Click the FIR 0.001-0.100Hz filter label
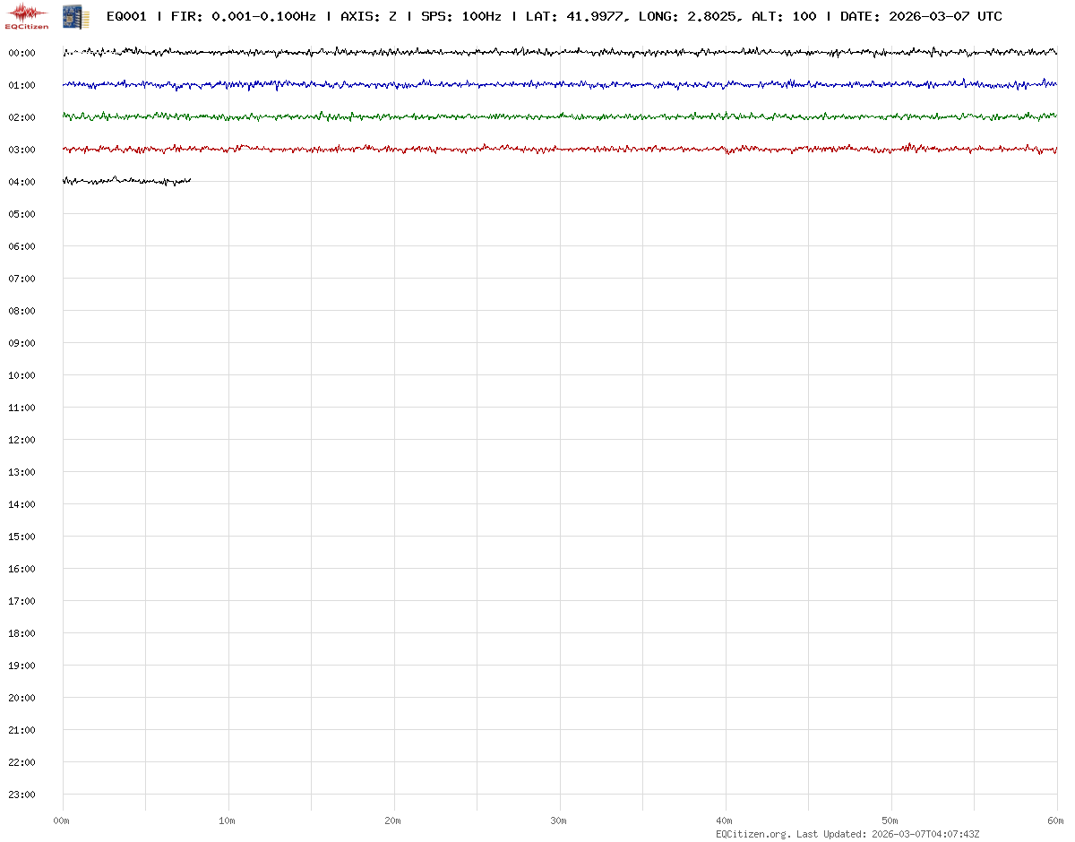Image resolution: width=1075 pixels, height=842 pixels. [x=243, y=16]
